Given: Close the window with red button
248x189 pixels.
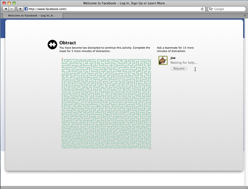Looking at the screenshot, I should pyautogui.click(x=4, y=3).
